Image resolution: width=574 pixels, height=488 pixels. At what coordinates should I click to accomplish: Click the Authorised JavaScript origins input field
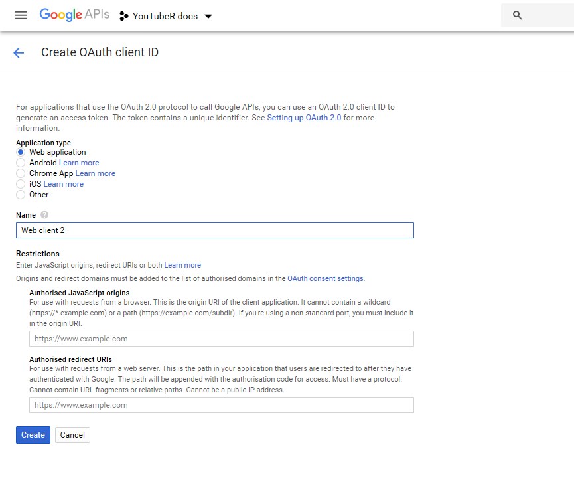221,339
